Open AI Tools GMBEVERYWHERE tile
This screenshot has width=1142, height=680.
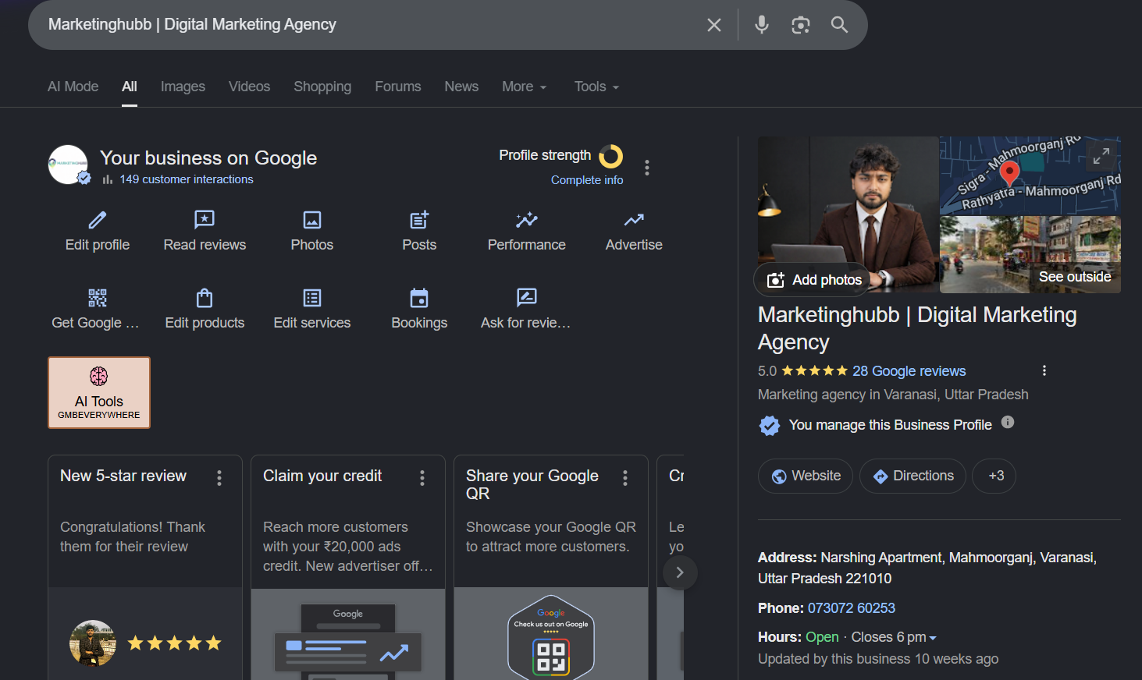click(99, 392)
